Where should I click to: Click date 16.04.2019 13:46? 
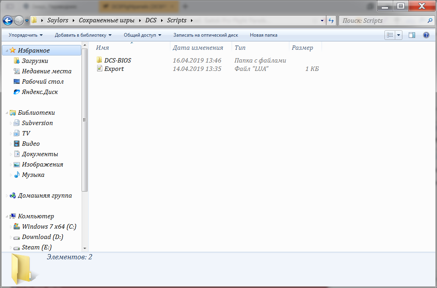(197, 60)
